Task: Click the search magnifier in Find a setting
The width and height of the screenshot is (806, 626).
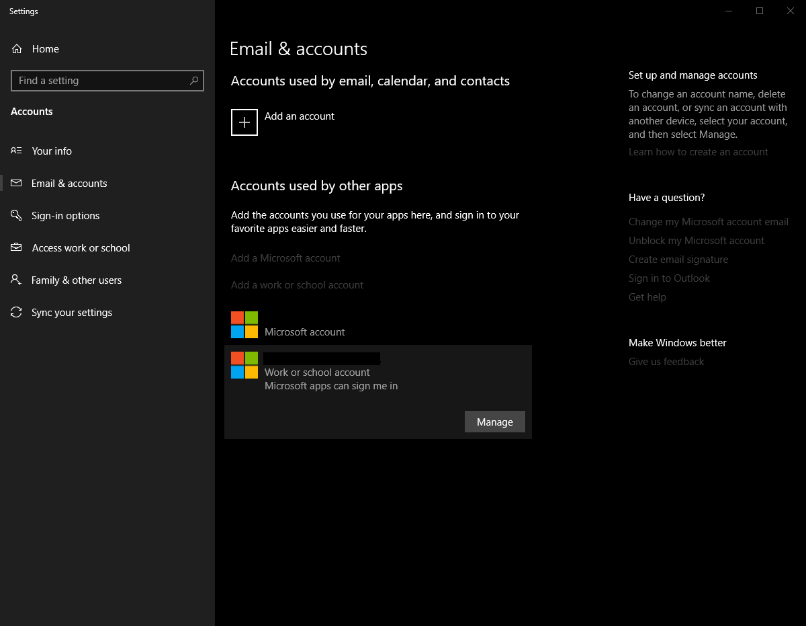Action: (195, 81)
